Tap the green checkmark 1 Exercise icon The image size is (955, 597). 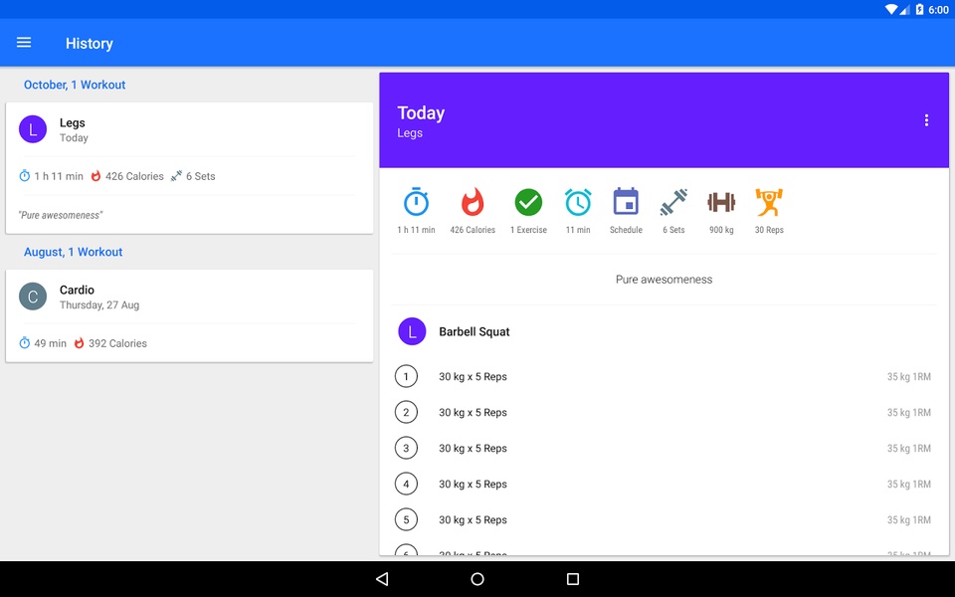pos(528,202)
